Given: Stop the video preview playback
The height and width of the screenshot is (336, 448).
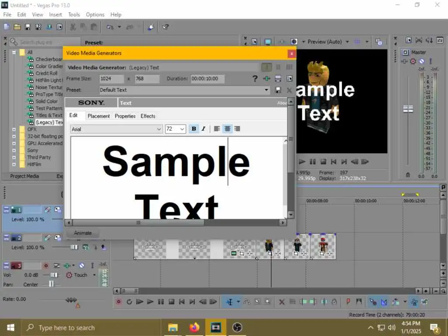Looking at the screenshot, I should 323,162.
